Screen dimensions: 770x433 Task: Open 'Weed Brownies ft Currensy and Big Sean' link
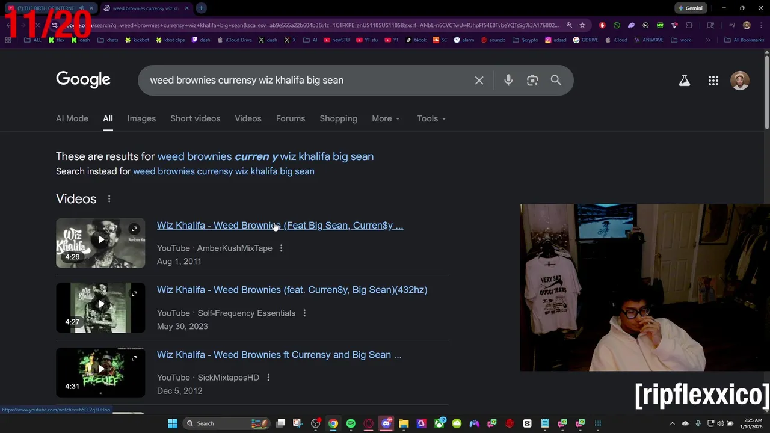click(x=279, y=355)
